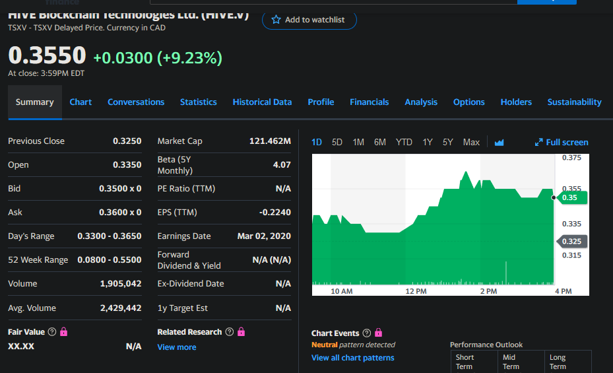
Task: Open View all chart patterns link
Action: click(352, 358)
